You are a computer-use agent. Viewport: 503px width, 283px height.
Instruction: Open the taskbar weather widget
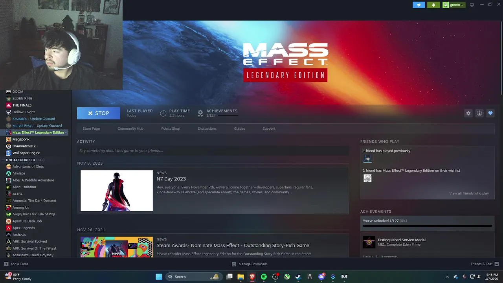click(18, 277)
